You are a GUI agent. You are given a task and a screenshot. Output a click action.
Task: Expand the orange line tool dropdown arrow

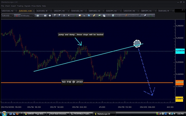130,16
